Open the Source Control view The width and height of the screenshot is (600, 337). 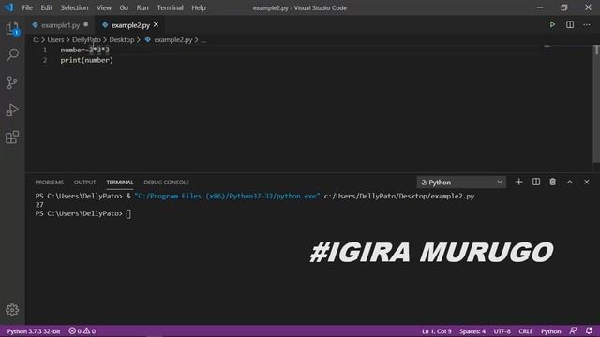coord(12,82)
